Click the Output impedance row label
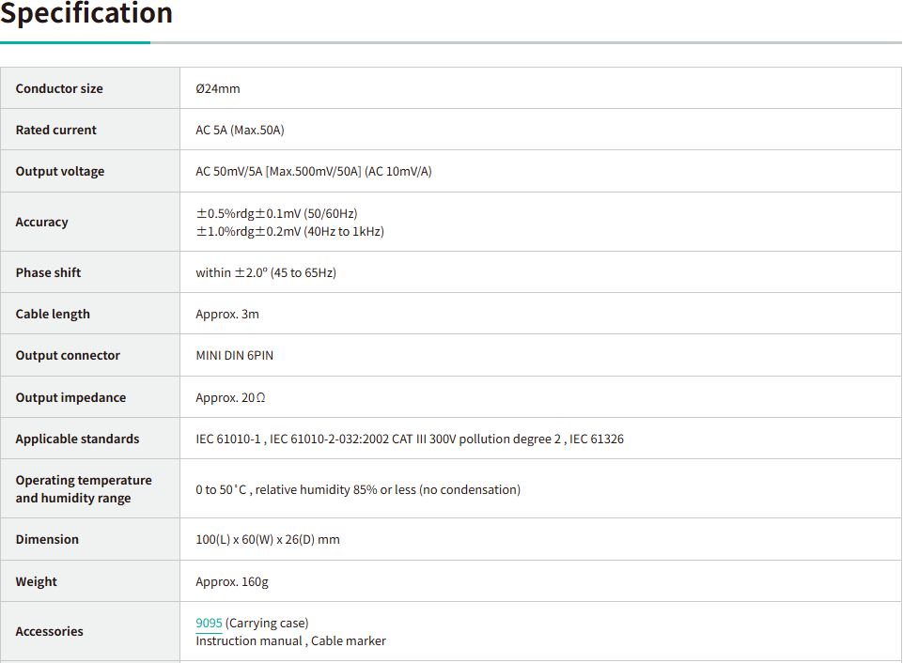The image size is (903, 663). coord(70,397)
